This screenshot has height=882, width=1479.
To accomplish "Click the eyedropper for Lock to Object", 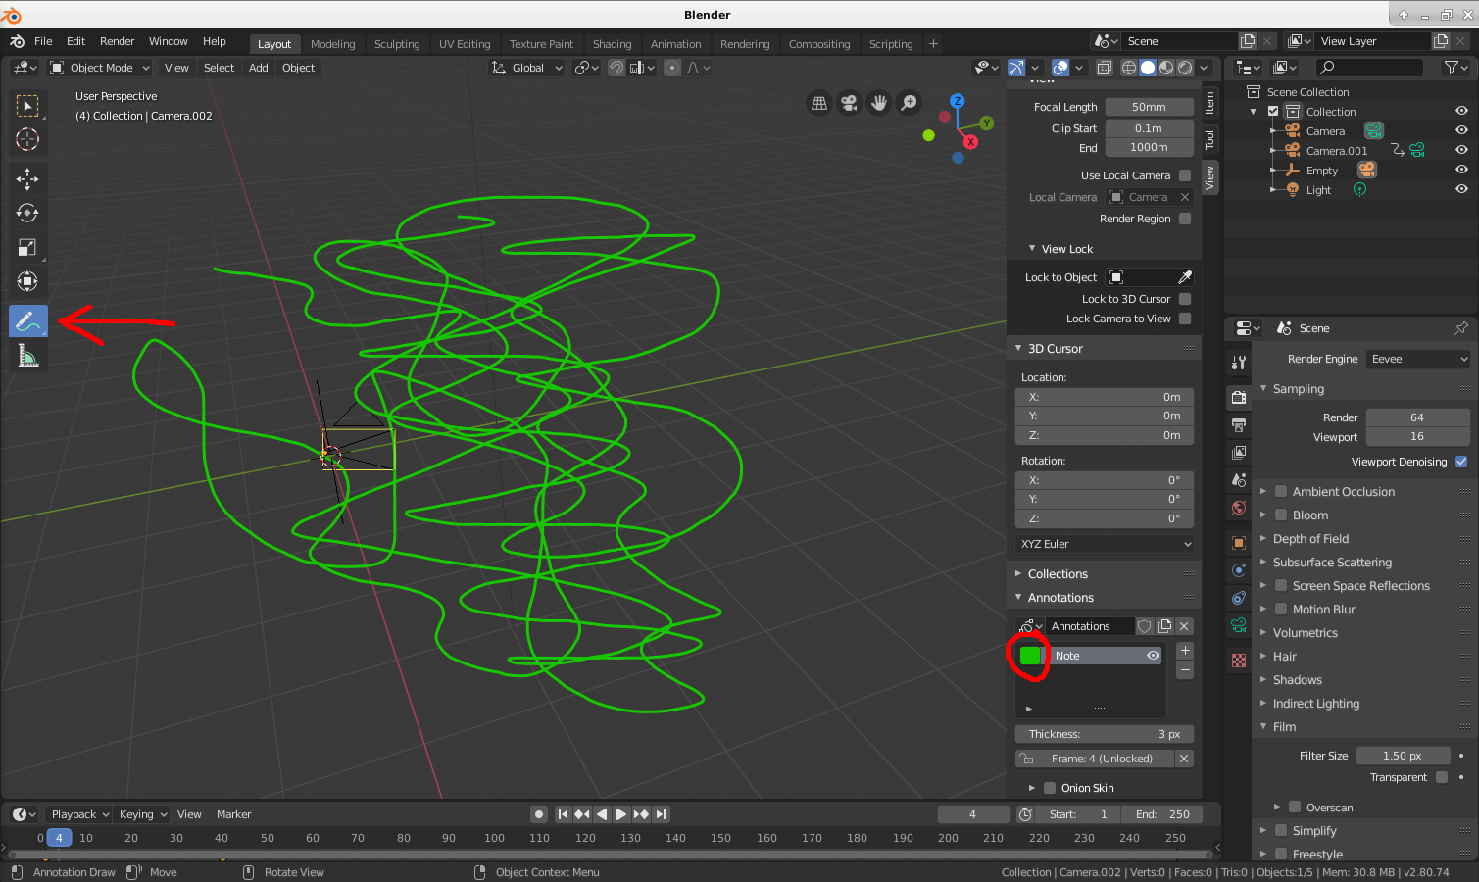I will click(1185, 277).
